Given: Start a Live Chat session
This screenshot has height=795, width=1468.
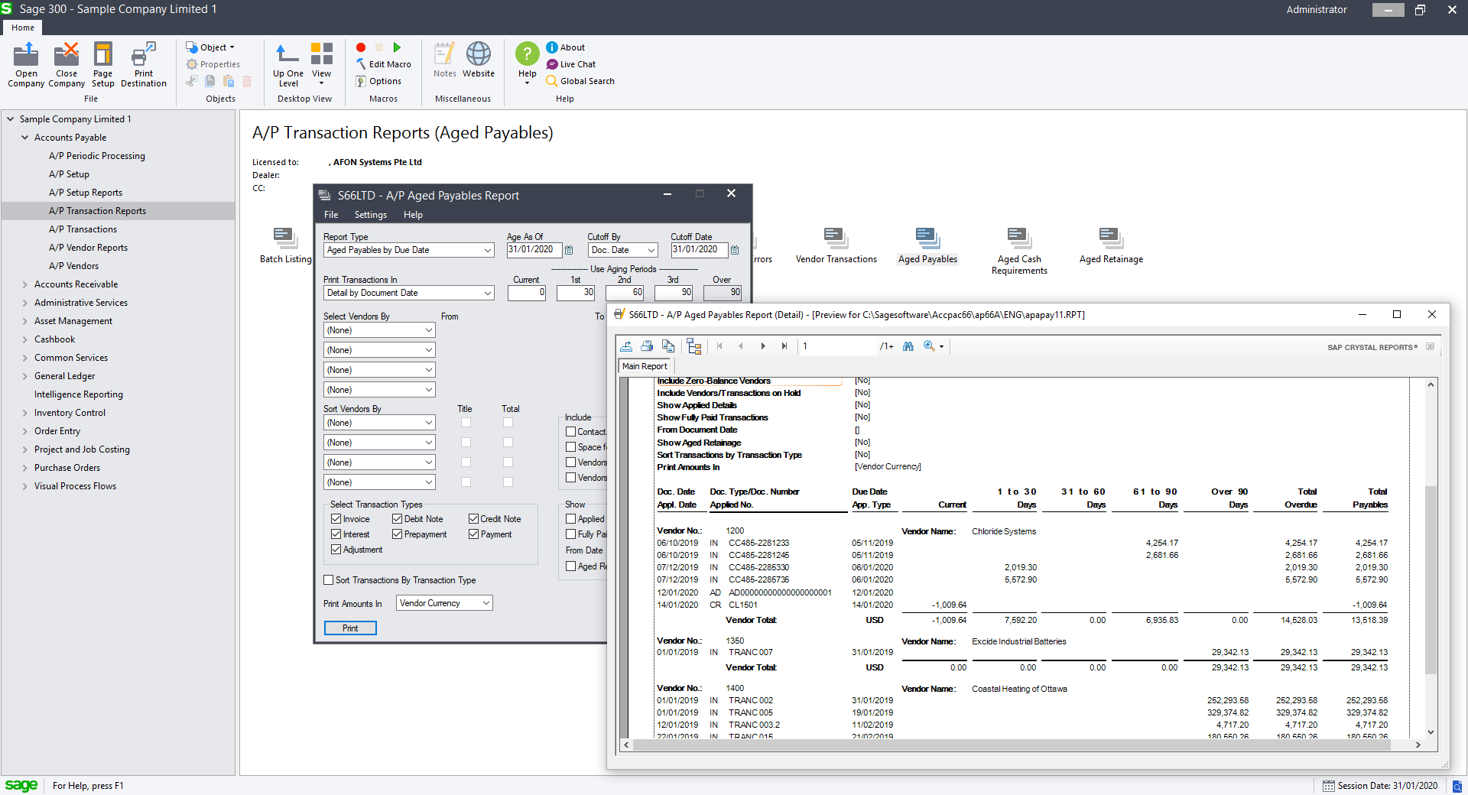Looking at the screenshot, I should click(571, 64).
